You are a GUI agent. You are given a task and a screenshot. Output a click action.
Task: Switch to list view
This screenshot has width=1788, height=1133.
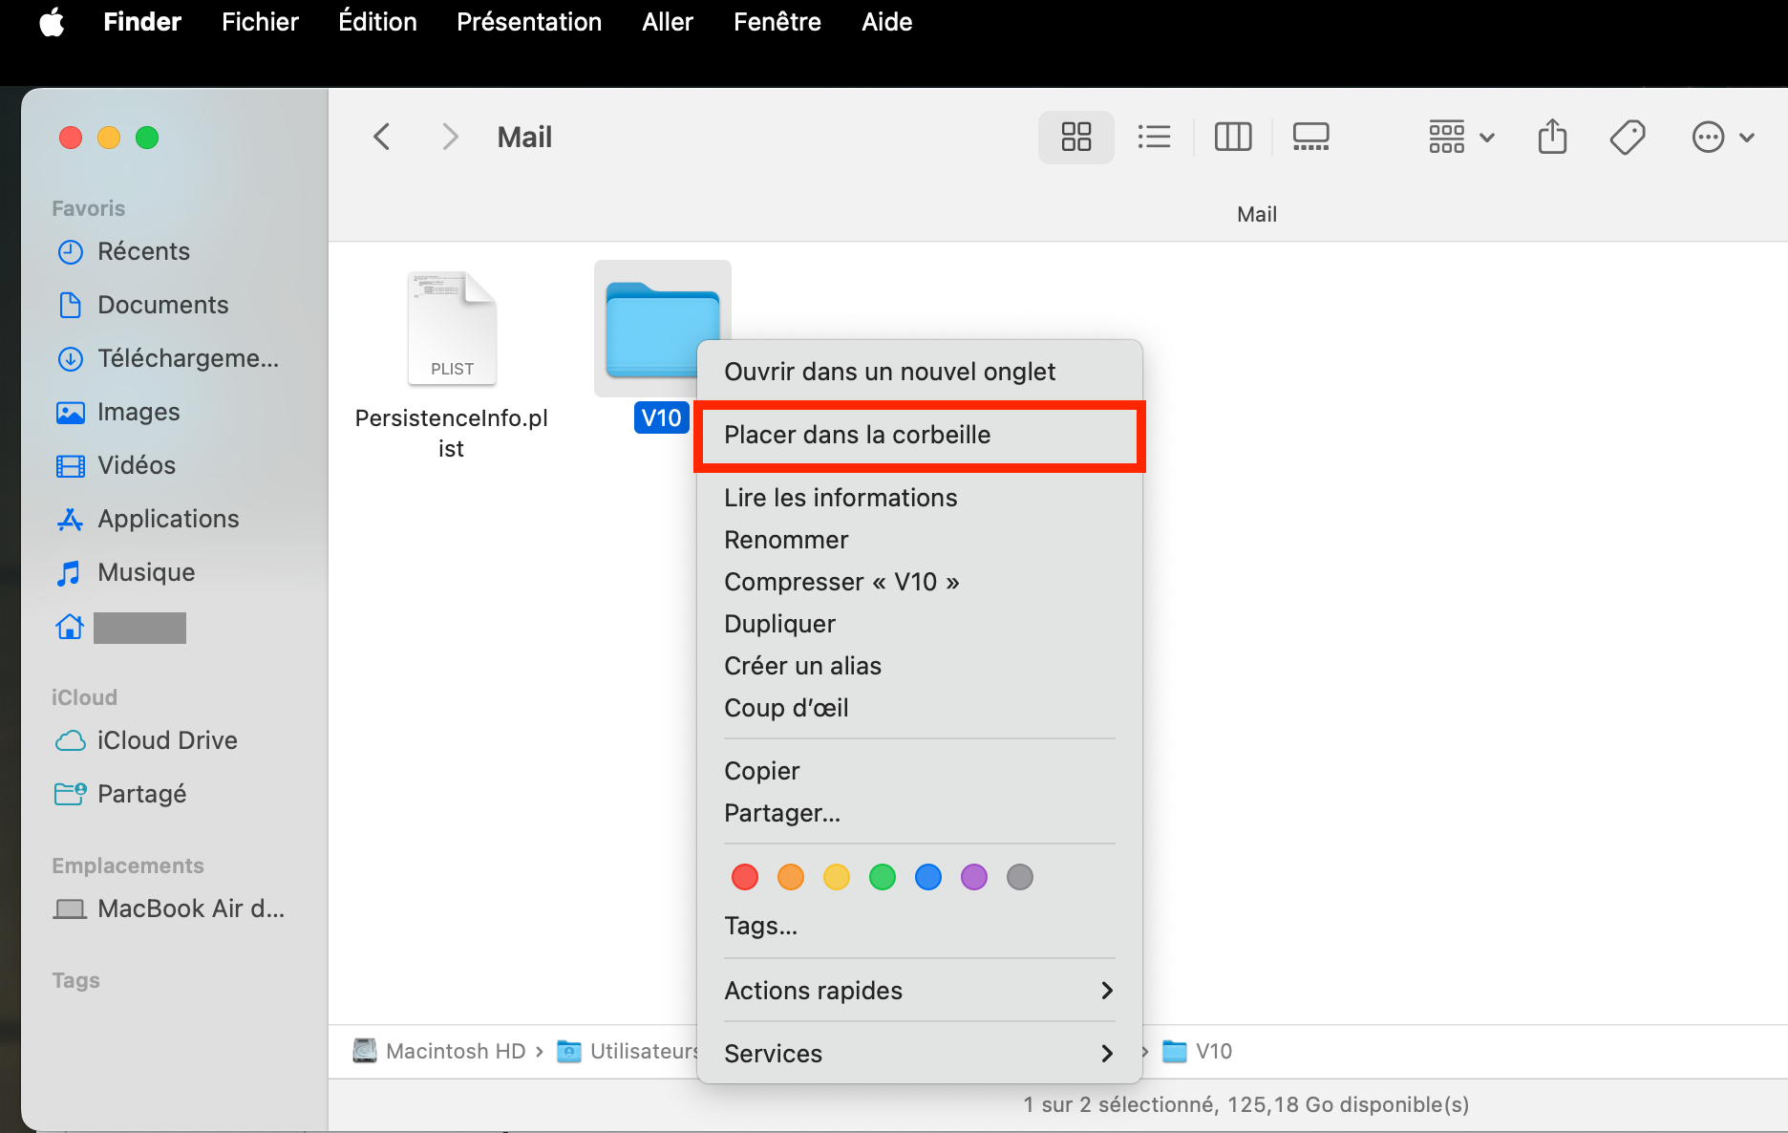pyautogui.click(x=1154, y=137)
